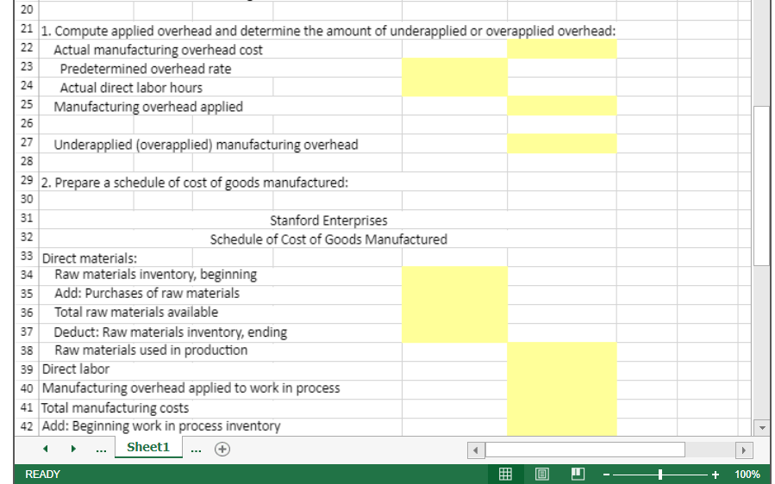Click READY status indicator

point(42,475)
